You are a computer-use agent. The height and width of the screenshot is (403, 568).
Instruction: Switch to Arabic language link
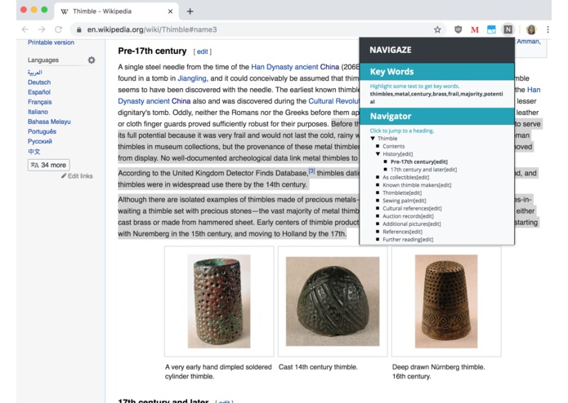[35, 73]
